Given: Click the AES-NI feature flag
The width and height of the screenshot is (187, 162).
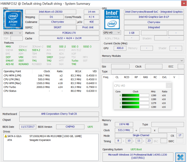Looking at the screenshot, I should tap(10, 64).
